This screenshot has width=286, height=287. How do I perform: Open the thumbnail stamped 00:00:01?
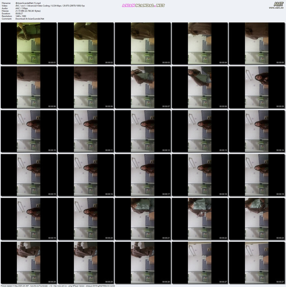coord(29,43)
